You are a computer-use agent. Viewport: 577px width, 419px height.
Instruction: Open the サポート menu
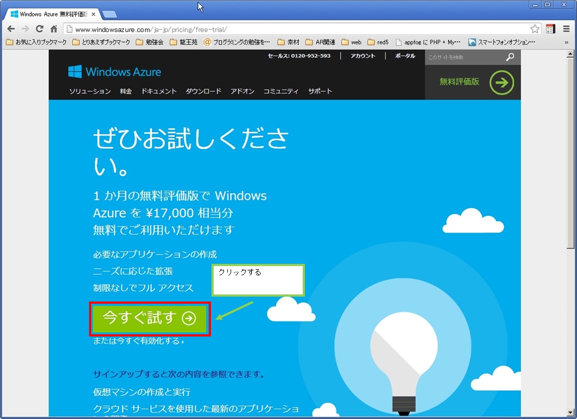[x=320, y=91]
